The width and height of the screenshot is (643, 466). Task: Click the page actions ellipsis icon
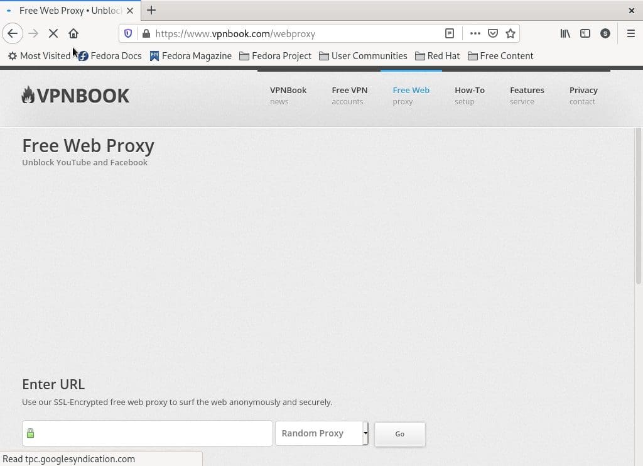click(x=475, y=33)
